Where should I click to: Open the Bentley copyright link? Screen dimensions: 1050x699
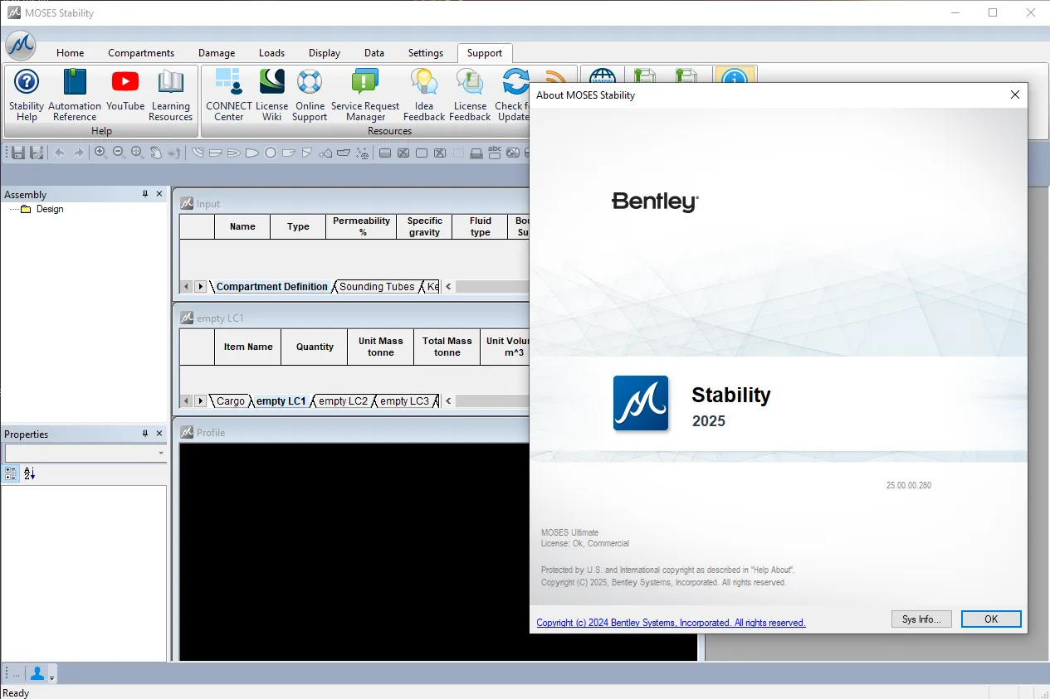coord(671,623)
